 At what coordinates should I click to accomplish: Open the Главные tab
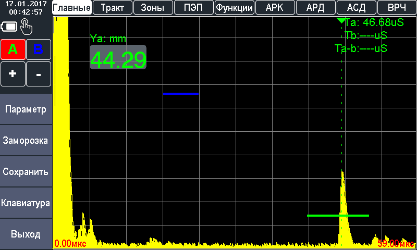tap(72, 7)
